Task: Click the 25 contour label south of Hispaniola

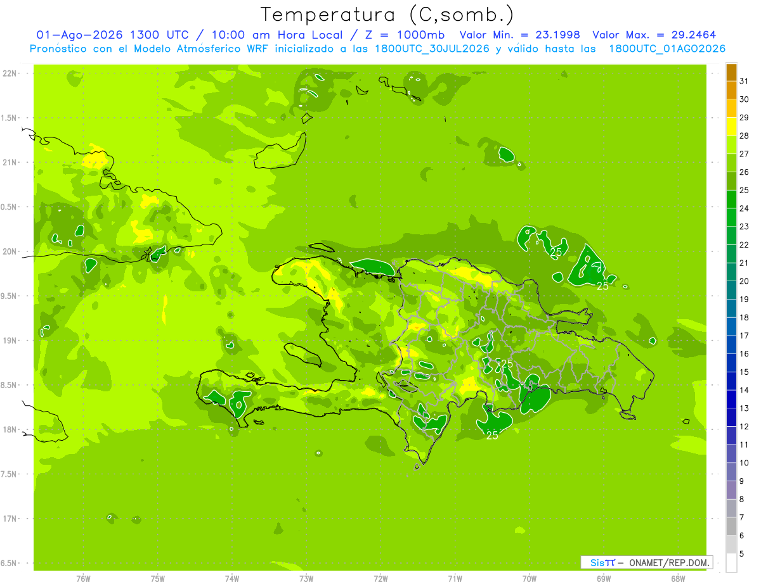Action: pyautogui.click(x=492, y=435)
